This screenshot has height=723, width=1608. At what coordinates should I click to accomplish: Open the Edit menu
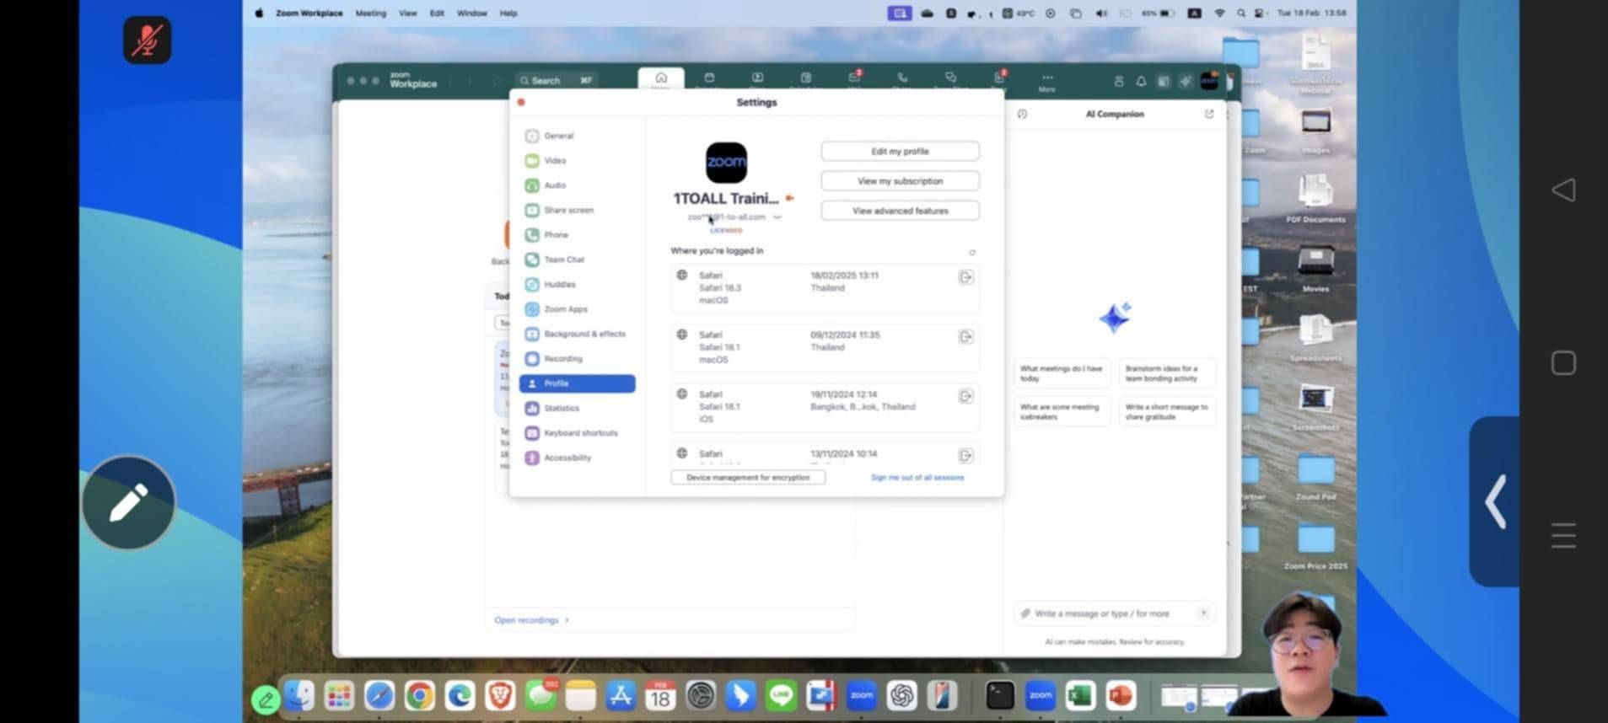click(437, 13)
